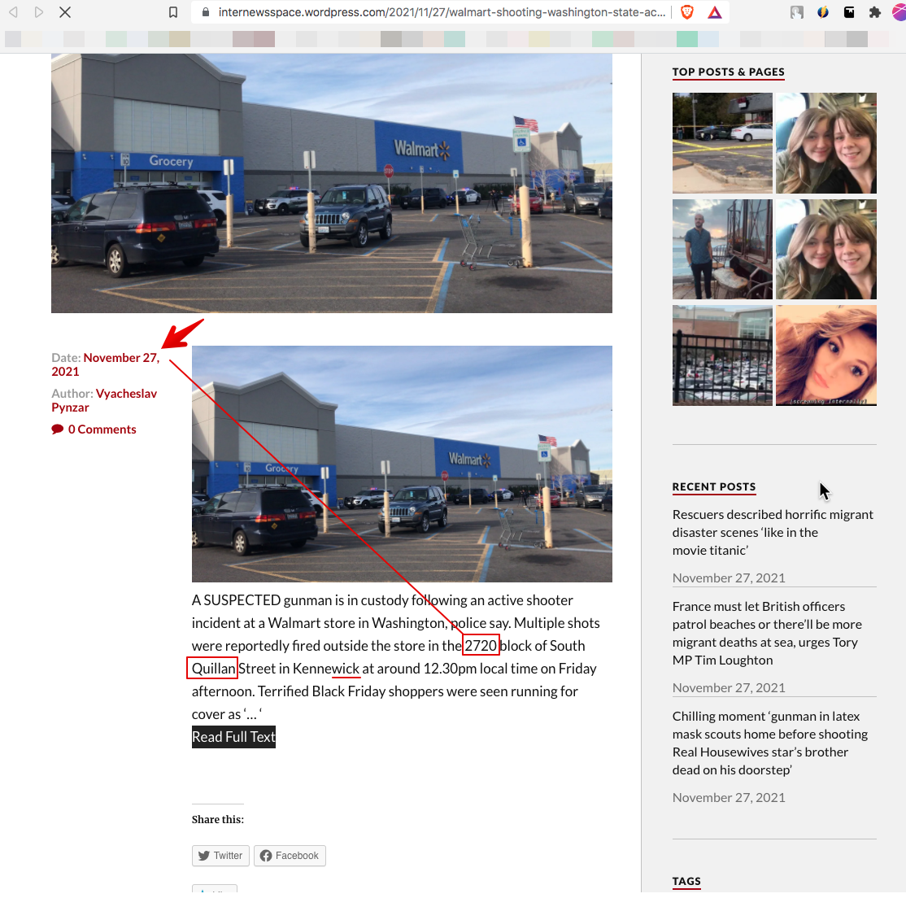Open the Brave Rewards triangle icon
The height and width of the screenshot is (898, 906).
tap(715, 12)
